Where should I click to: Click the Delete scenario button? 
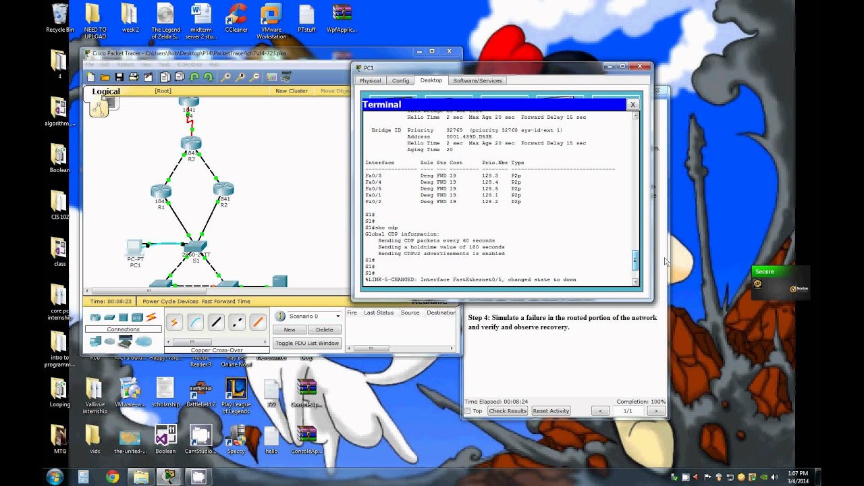325,329
